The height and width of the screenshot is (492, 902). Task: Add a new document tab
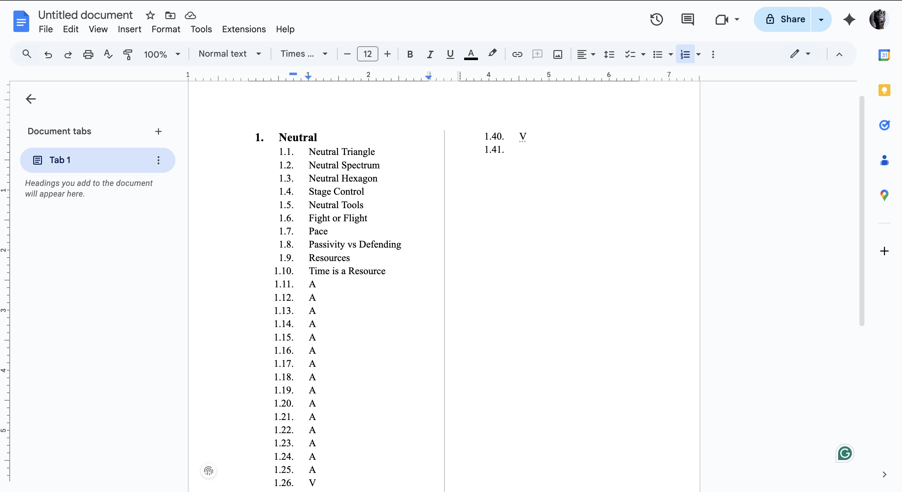coord(158,131)
